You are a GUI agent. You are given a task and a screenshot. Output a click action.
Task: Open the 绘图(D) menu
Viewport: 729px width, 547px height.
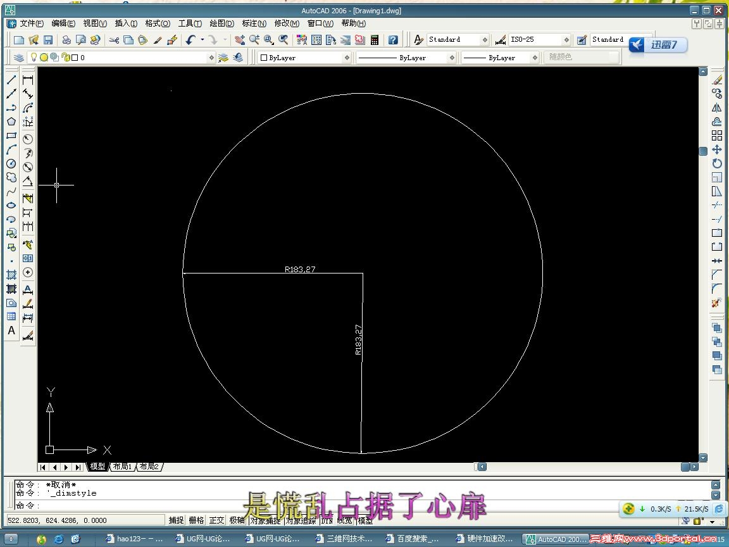point(221,23)
